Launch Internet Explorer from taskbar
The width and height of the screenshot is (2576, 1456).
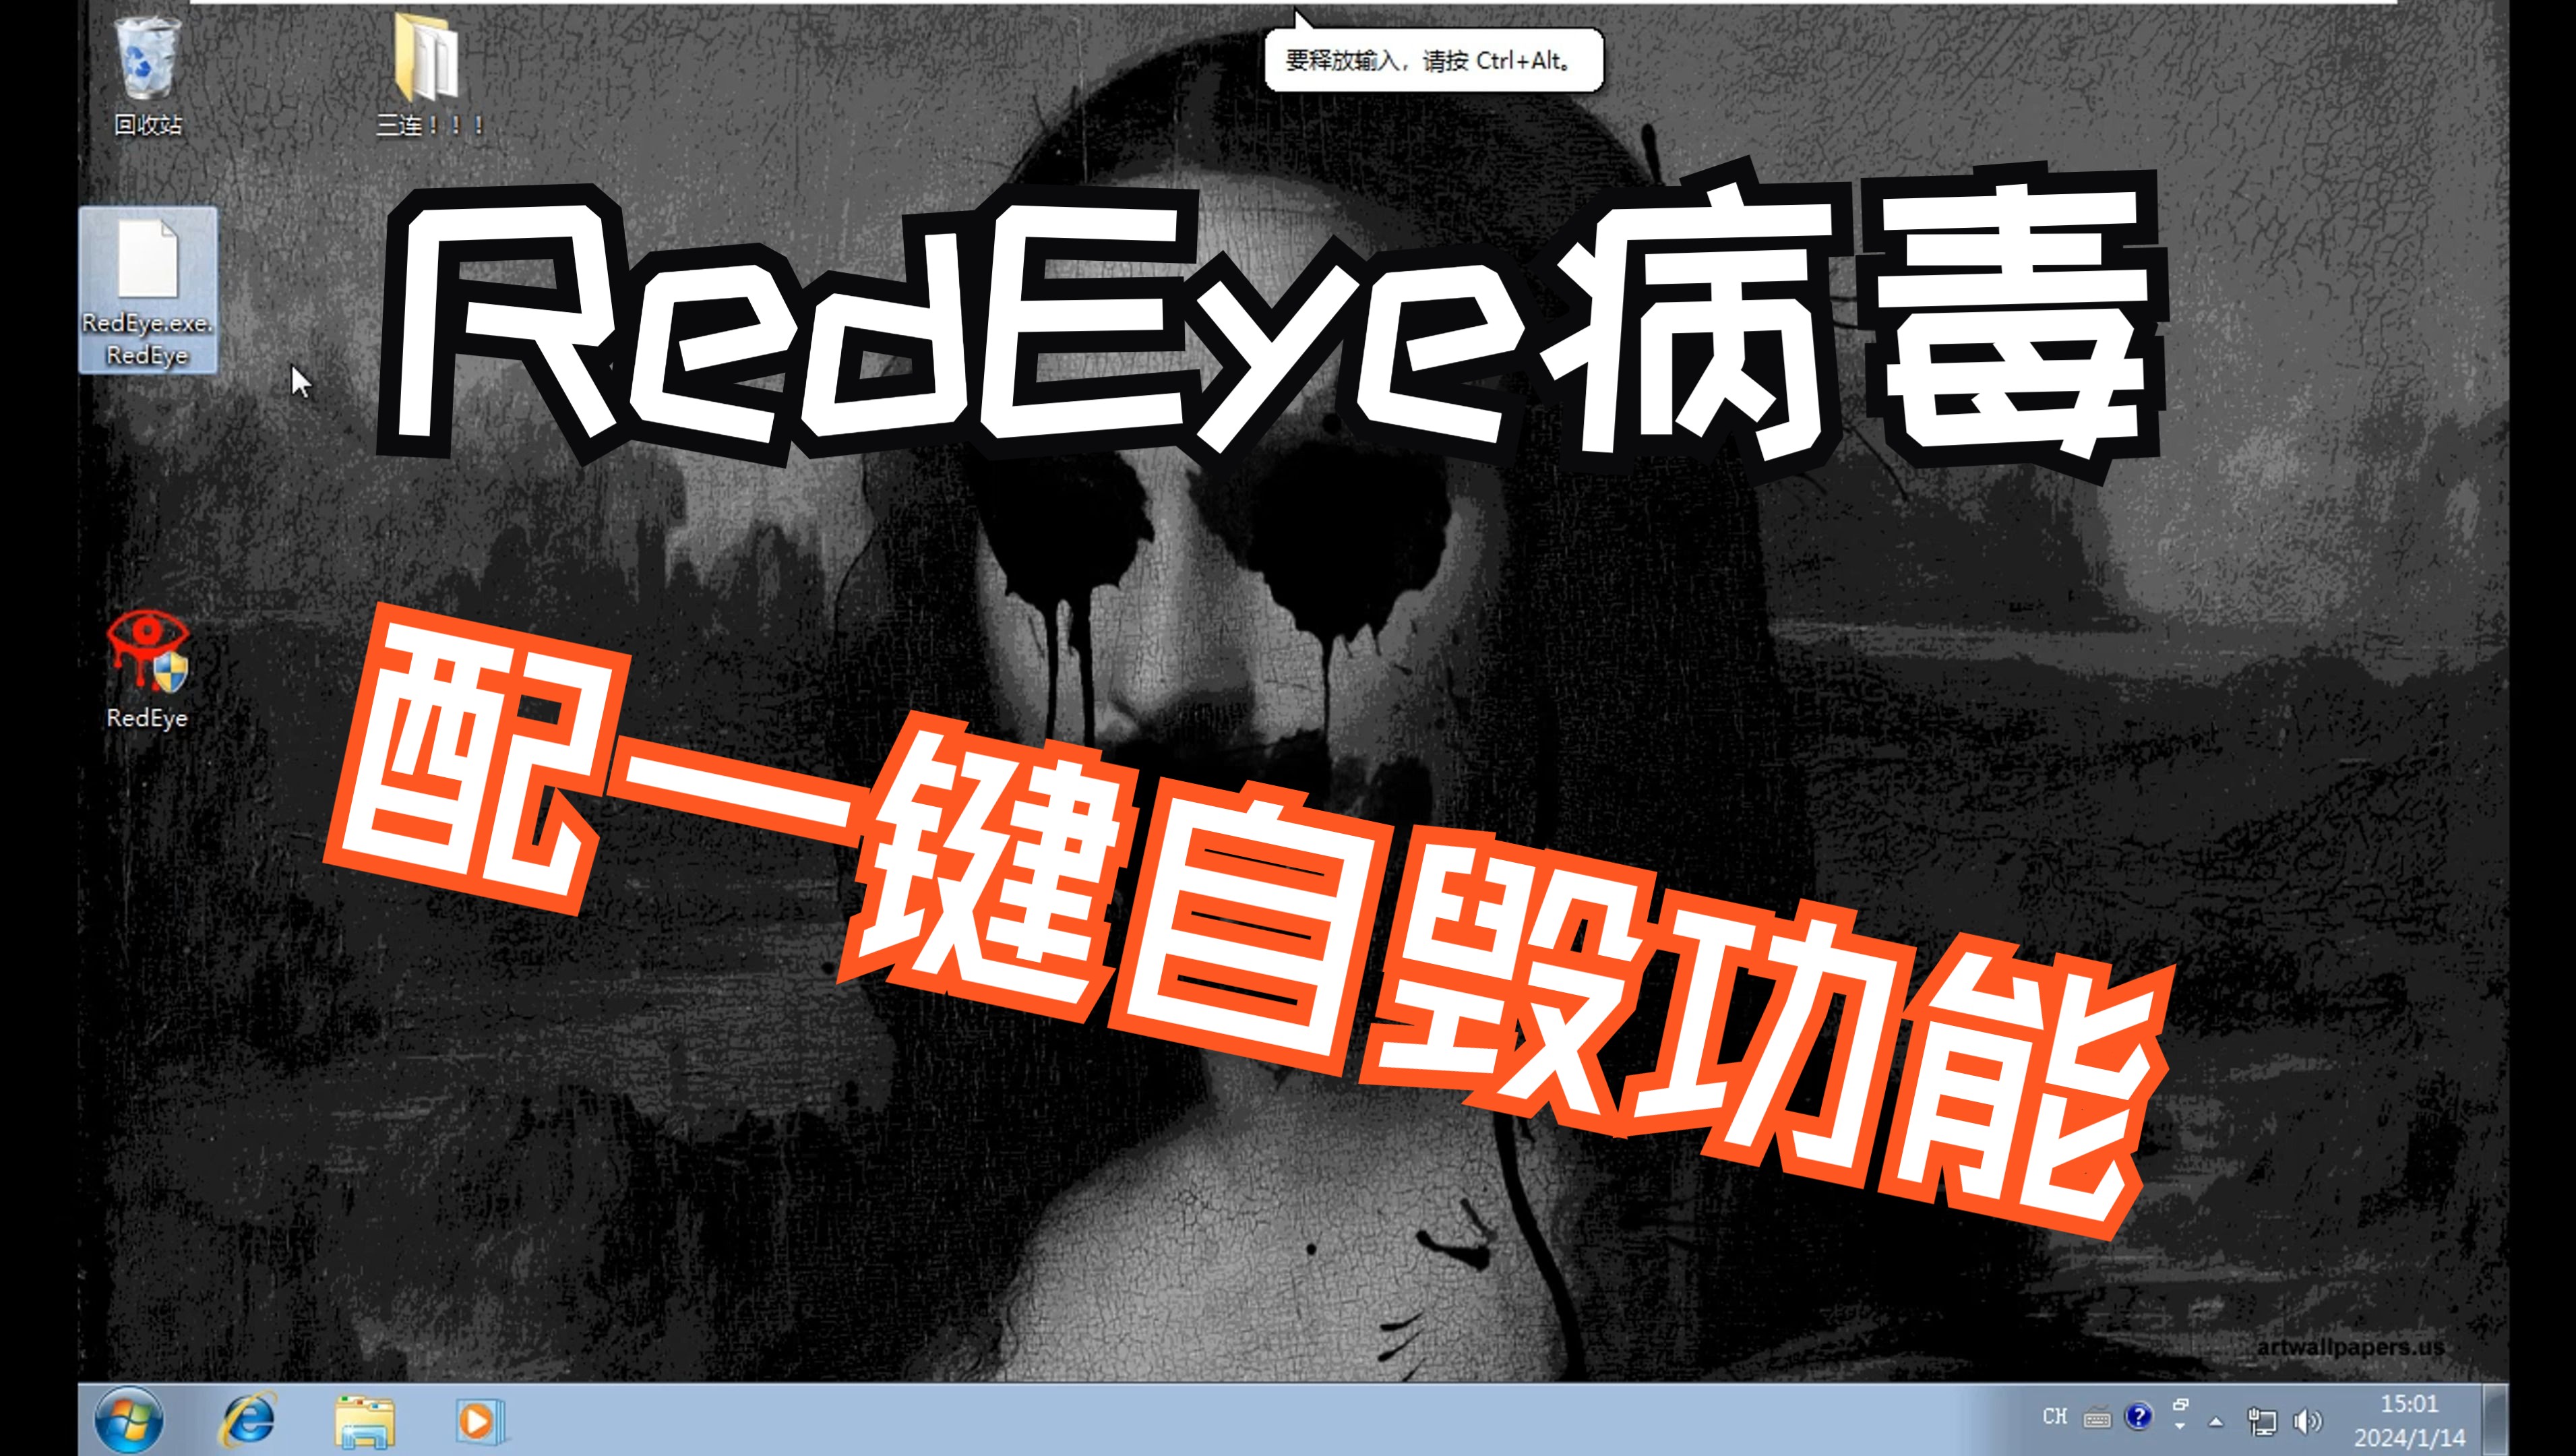coord(248,1420)
